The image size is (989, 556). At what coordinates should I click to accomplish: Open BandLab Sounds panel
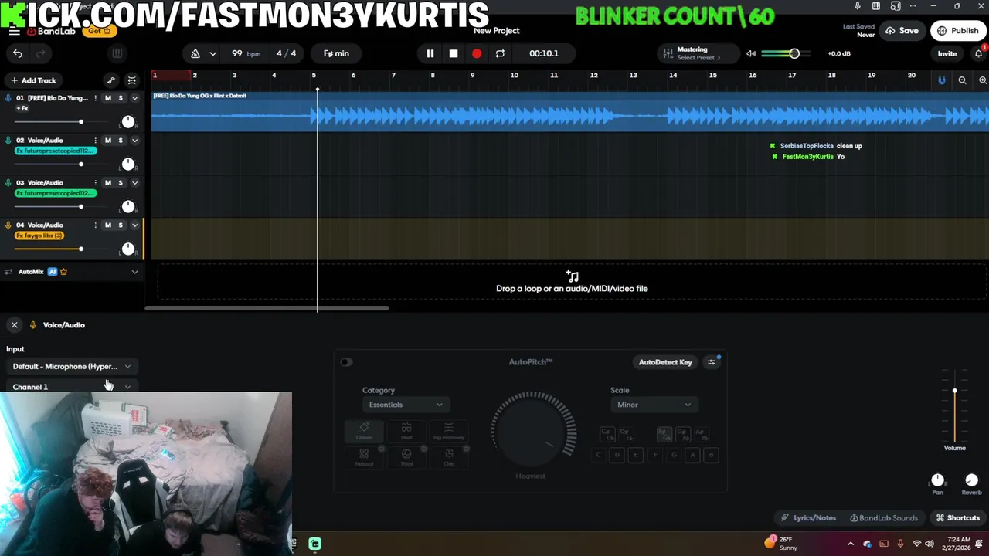(884, 518)
